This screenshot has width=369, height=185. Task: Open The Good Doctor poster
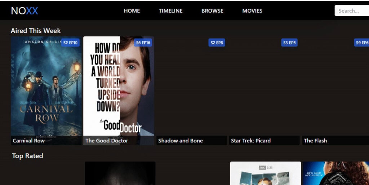click(119, 91)
